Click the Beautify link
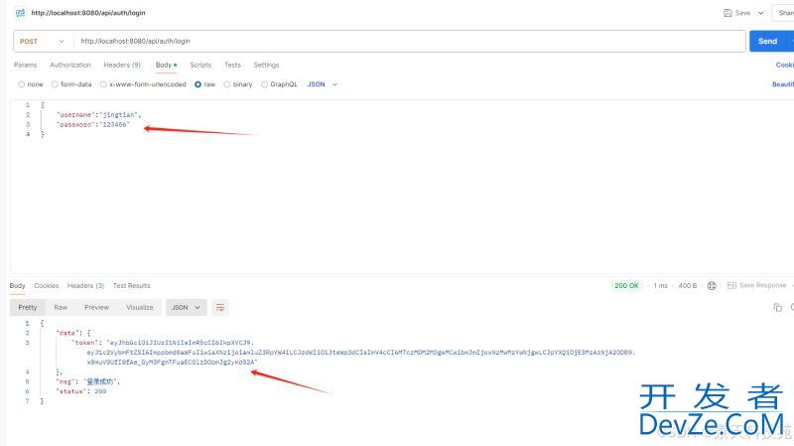Image resolution: width=794 pixels, height=446 pixels. [782, 84]
